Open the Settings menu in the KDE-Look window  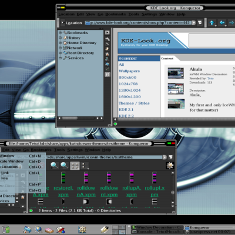[149, 14]
